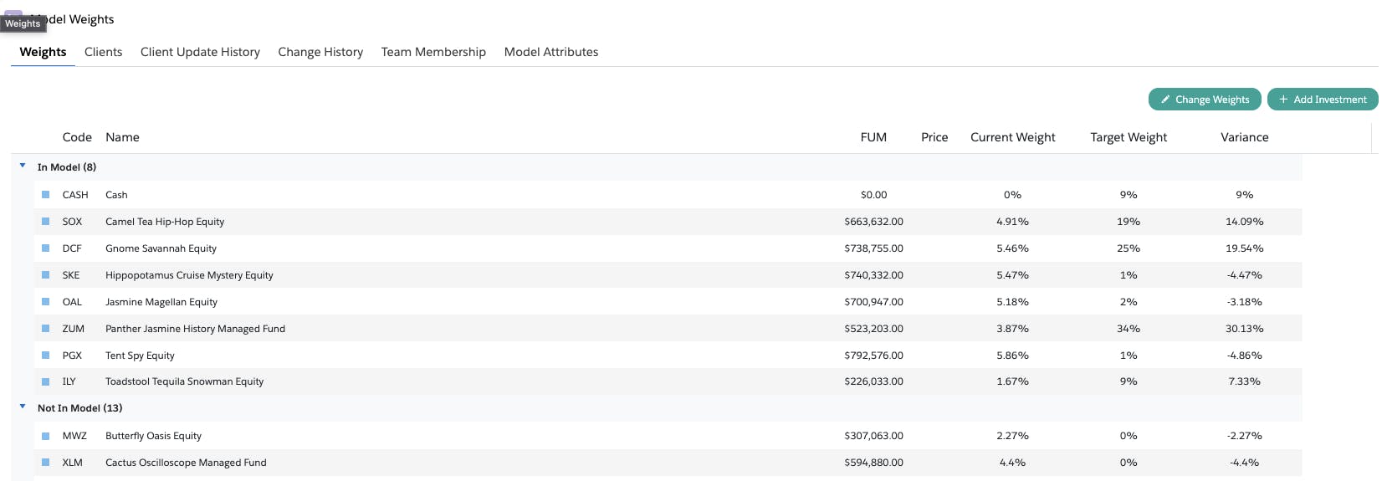Click the blue square beside ZUM
1387x481 pixels.
point(46,329)
